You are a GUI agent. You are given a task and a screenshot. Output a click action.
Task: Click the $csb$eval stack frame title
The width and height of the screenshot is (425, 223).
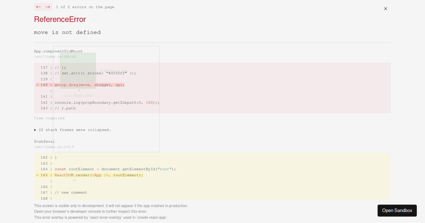44,141
